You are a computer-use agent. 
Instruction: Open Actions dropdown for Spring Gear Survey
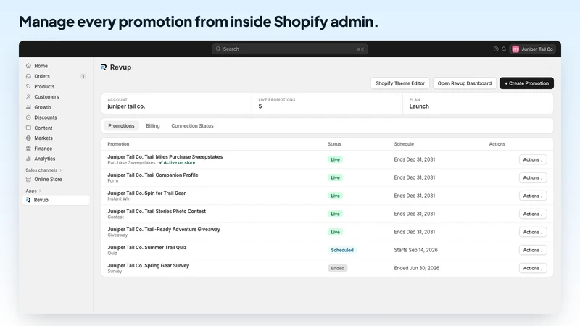click(533, 268)
